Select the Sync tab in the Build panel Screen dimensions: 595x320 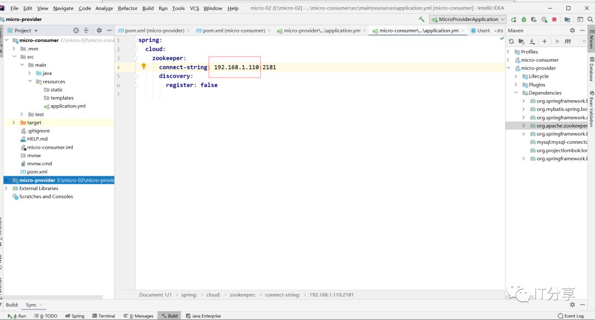pyautogui.click(x=31, y=305)
